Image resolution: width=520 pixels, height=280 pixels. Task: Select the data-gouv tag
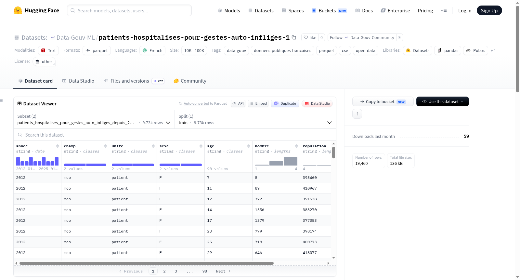[236, 50]
